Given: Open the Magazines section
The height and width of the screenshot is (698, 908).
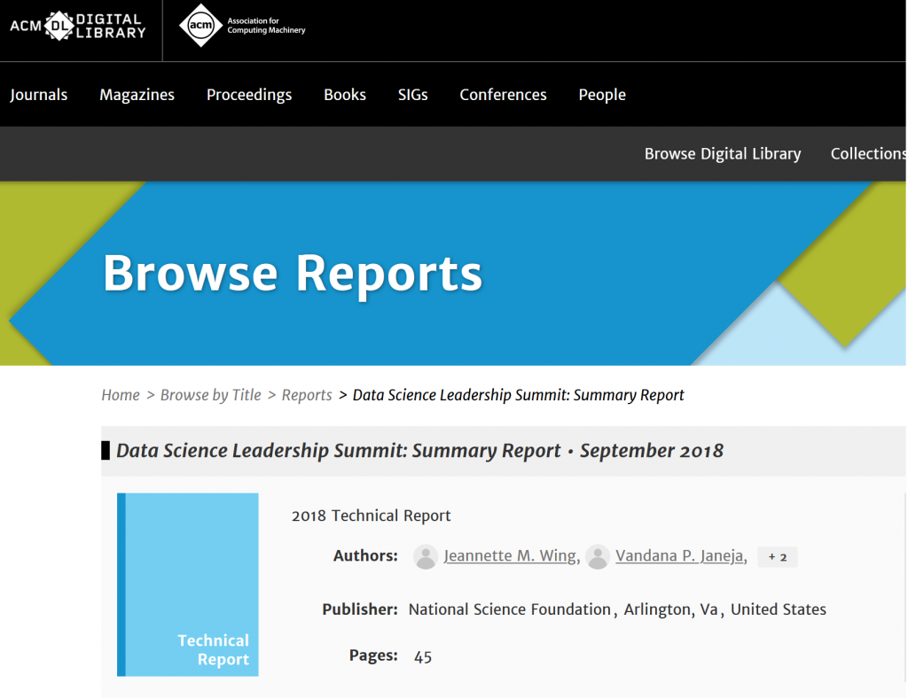Looking at the screenshot, I should (x=137, y=94).
